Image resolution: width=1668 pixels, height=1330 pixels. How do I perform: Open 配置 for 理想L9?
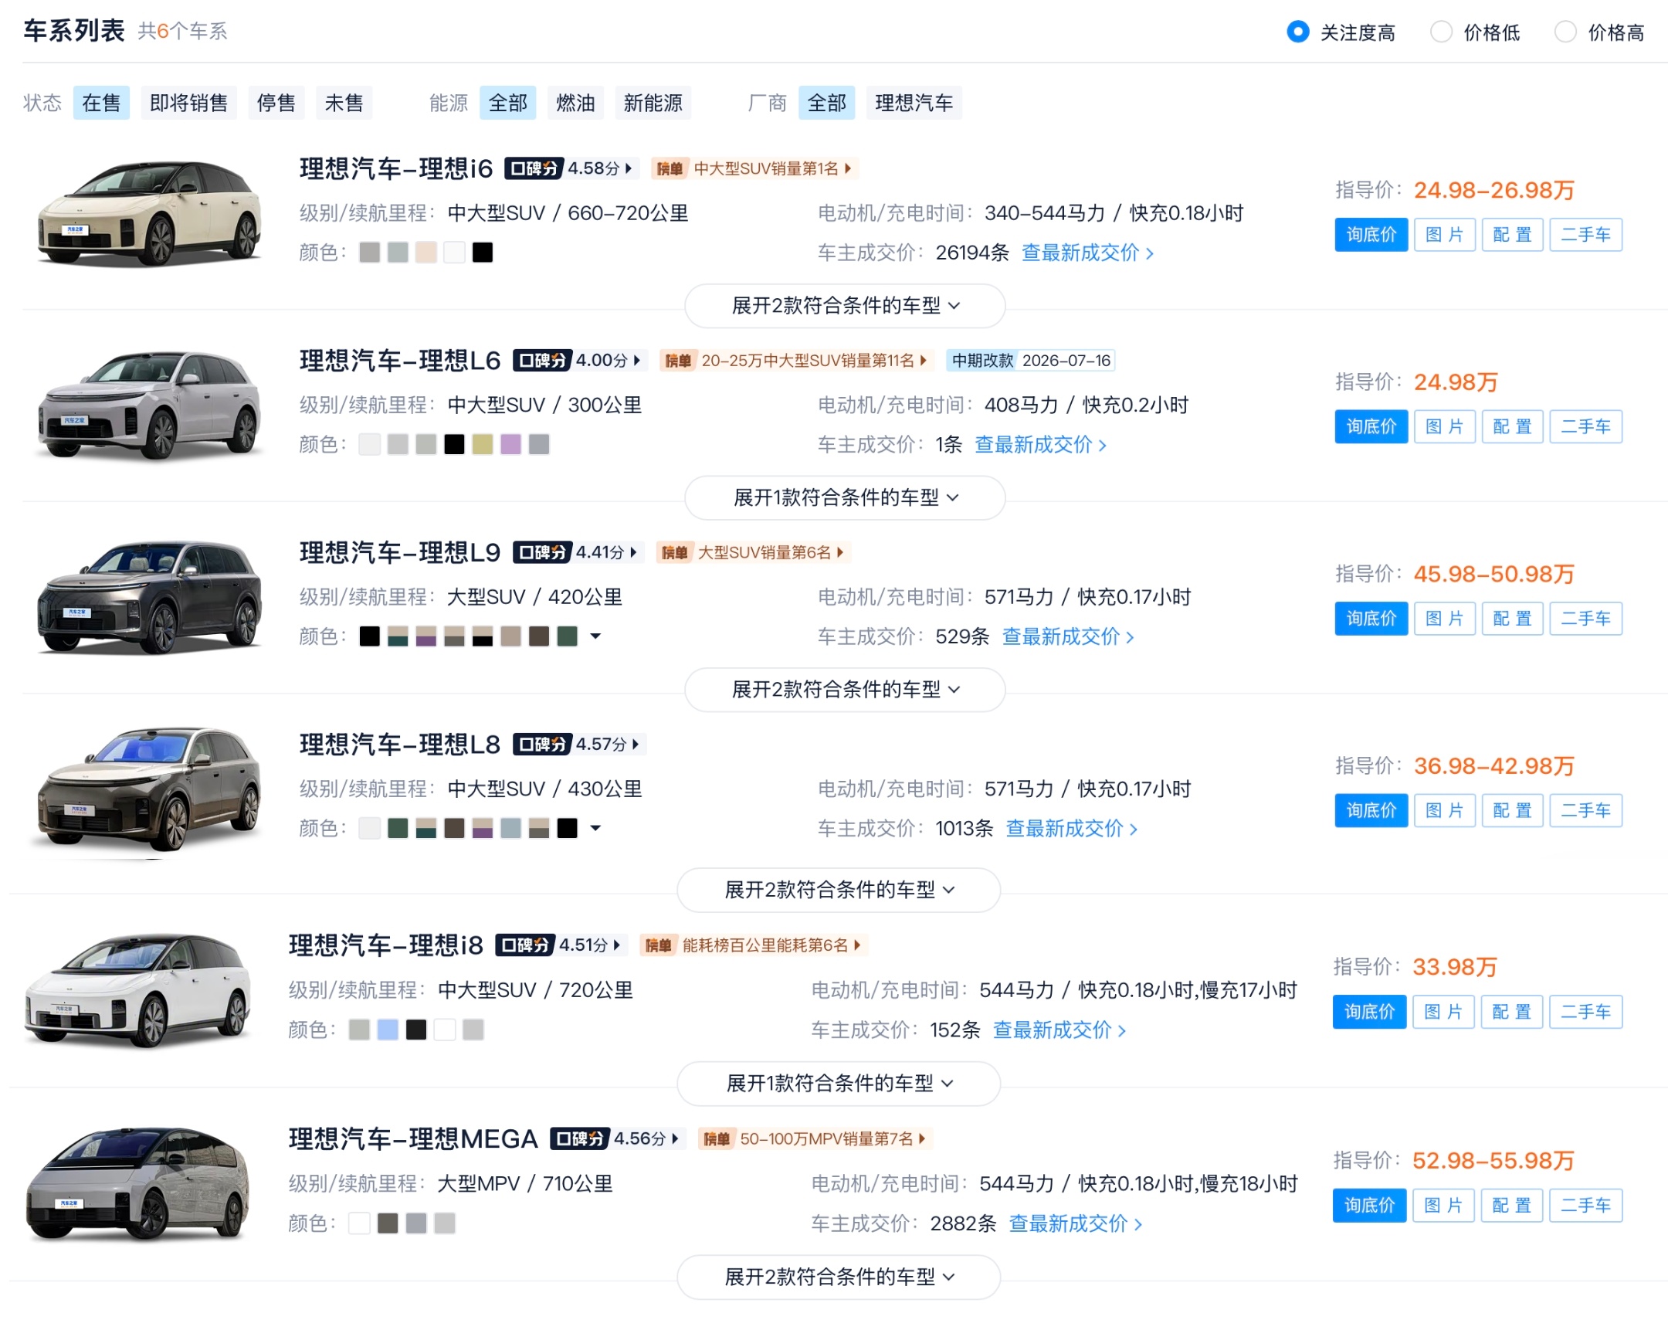pos(1513,618)
